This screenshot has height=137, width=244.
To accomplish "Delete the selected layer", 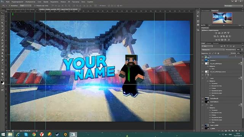I will (239, 131).
